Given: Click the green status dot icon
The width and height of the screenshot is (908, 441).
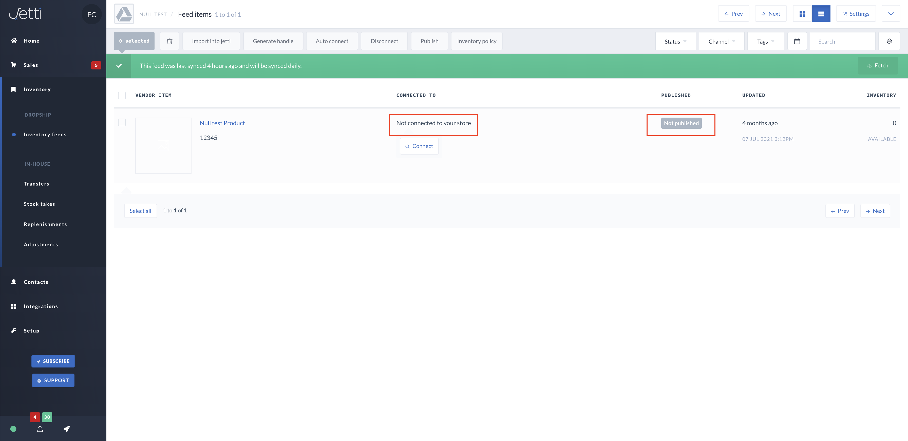Looking at the screenshot, I should 13,429.
